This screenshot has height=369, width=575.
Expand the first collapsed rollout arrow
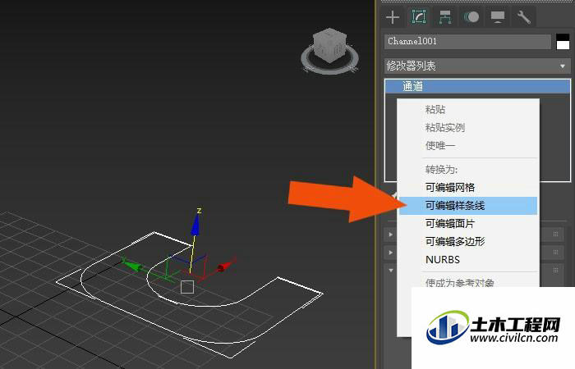390,235
